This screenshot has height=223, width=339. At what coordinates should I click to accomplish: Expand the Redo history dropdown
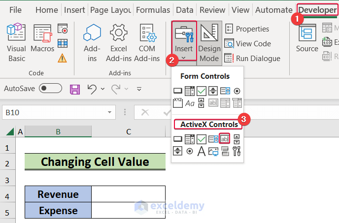[126, 89]
